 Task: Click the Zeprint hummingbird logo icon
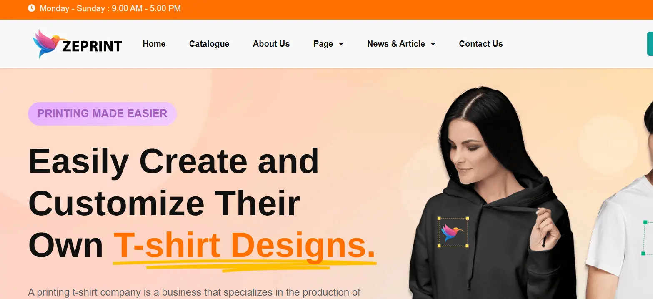tap(48, 44)
